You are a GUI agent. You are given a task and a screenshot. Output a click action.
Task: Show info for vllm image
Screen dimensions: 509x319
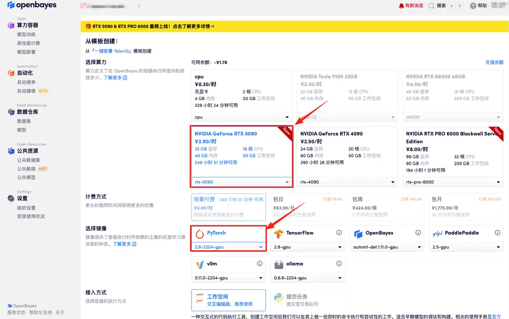[x=260, y=263]
